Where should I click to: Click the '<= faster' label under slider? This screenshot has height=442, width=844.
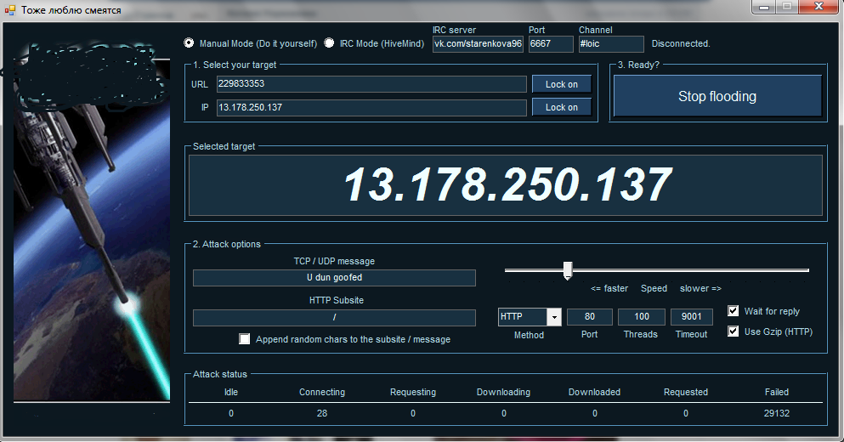[609, 288]
